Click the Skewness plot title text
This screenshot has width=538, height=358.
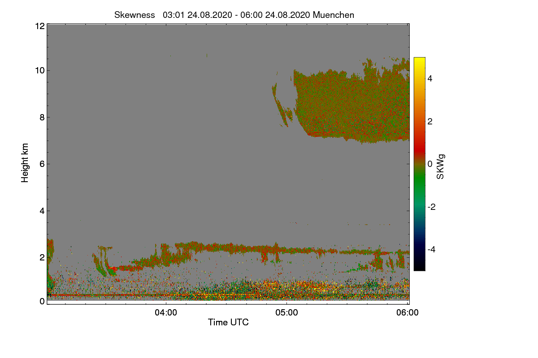(234, 15)
